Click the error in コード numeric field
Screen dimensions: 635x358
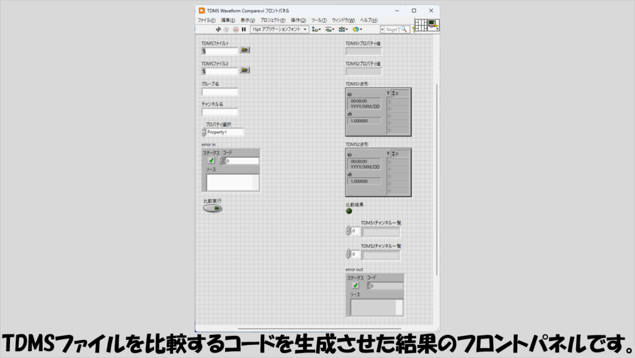coord(242,161)
